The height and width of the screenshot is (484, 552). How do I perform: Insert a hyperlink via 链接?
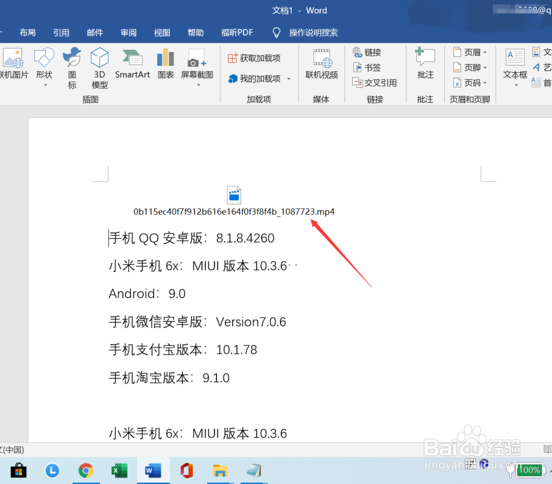coord(367,52)
